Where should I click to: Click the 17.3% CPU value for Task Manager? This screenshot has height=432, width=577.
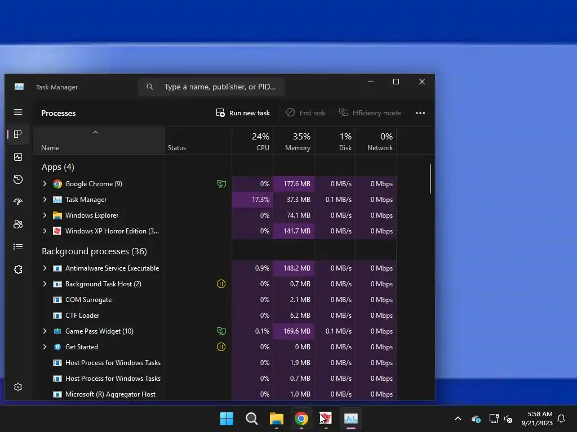point(252,200)
